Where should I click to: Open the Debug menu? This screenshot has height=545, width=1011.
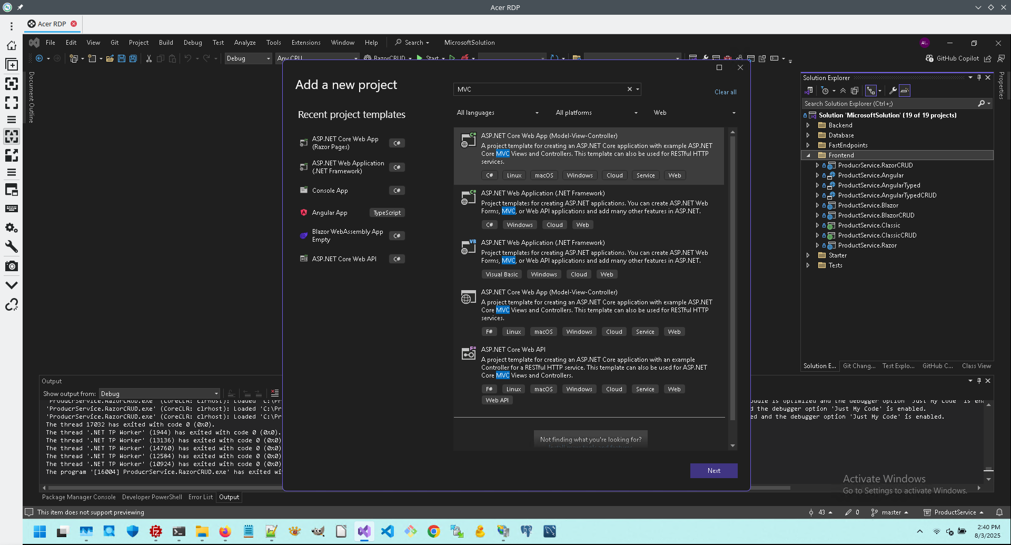(x=193, y=43)
